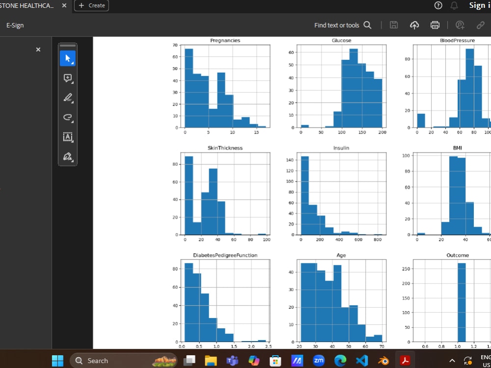Close the STONE HEALTHCA document tab
The image size is (491, 368).
pyautogui.click(x=64, y=5)
